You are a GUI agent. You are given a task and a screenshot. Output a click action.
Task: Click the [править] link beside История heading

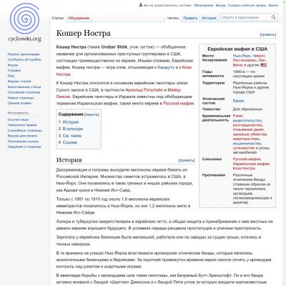[x=187, y=160]
